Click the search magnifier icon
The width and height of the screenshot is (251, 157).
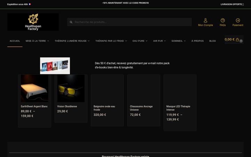click(71, 22)
